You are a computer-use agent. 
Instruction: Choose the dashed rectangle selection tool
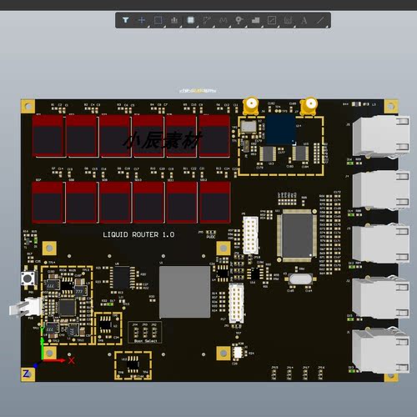[x=158, y=20]
